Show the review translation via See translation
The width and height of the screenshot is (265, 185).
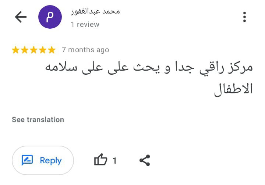pos(38,120)
